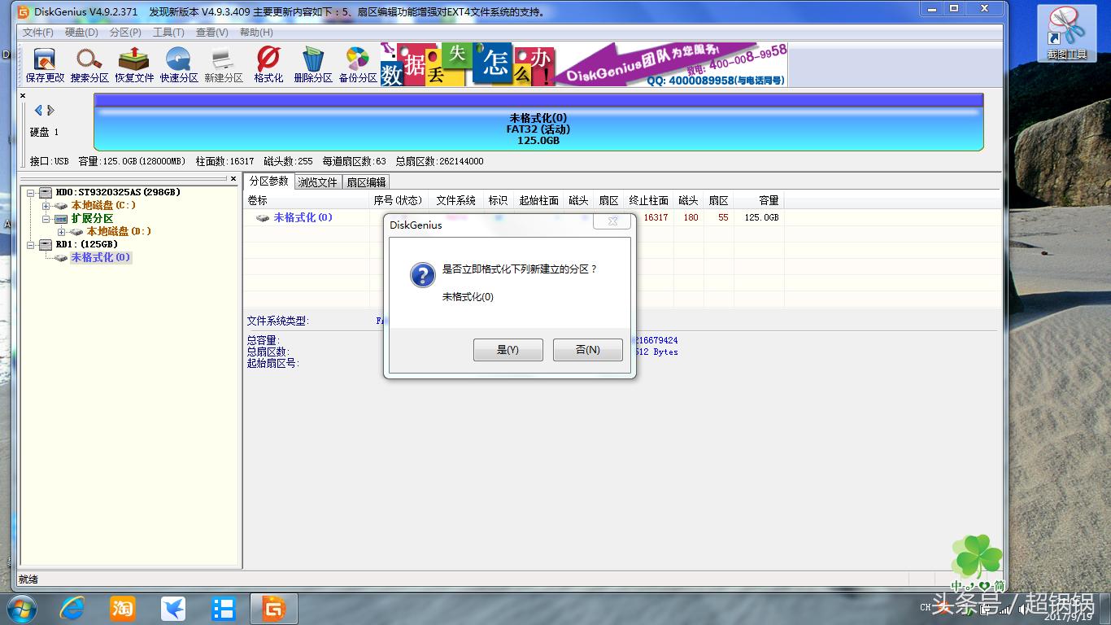Click 是(Y) to format the partition
The height and width of the screenshot is (625, 1111).
tap(508, 349)
